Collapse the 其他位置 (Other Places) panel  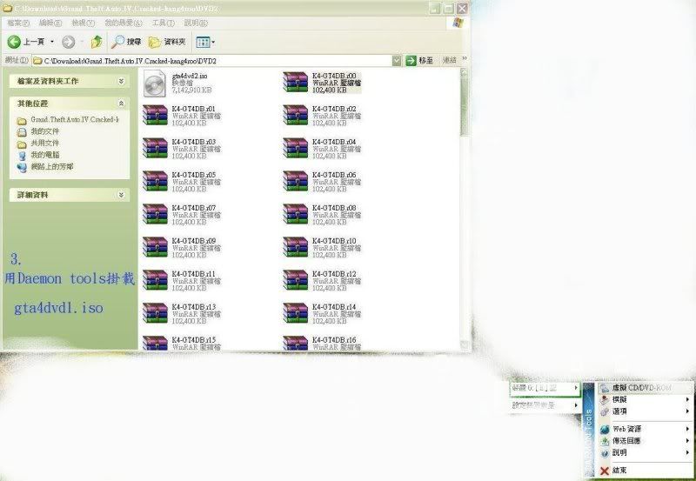(x=120, y=103)
